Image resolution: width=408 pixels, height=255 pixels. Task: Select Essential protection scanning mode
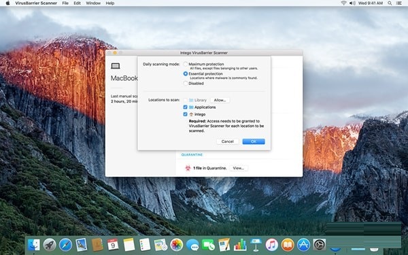pos(185,73)
